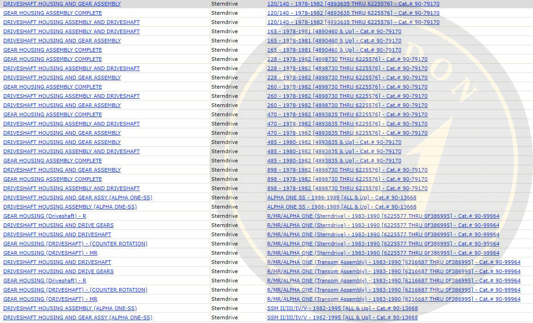Open Gear Housing Assembly Complete for 898
The width and height of the screenshot is (533, 323).
52,179
